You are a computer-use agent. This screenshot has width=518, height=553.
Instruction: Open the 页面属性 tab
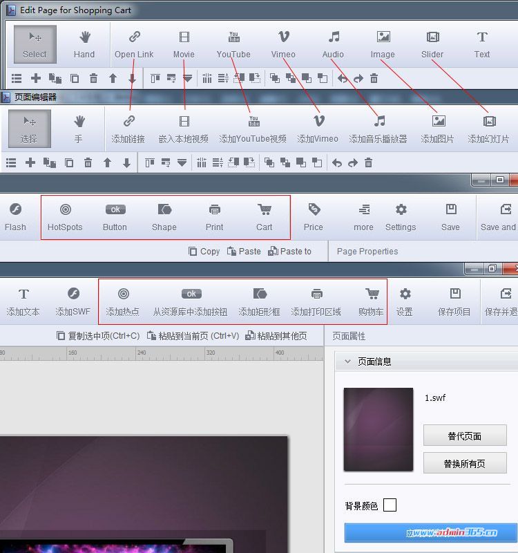pos(349,336)
